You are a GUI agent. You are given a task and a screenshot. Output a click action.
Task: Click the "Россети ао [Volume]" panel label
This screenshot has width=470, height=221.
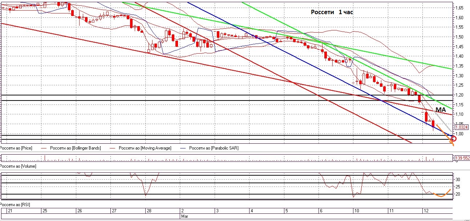[x=17, y=166]
